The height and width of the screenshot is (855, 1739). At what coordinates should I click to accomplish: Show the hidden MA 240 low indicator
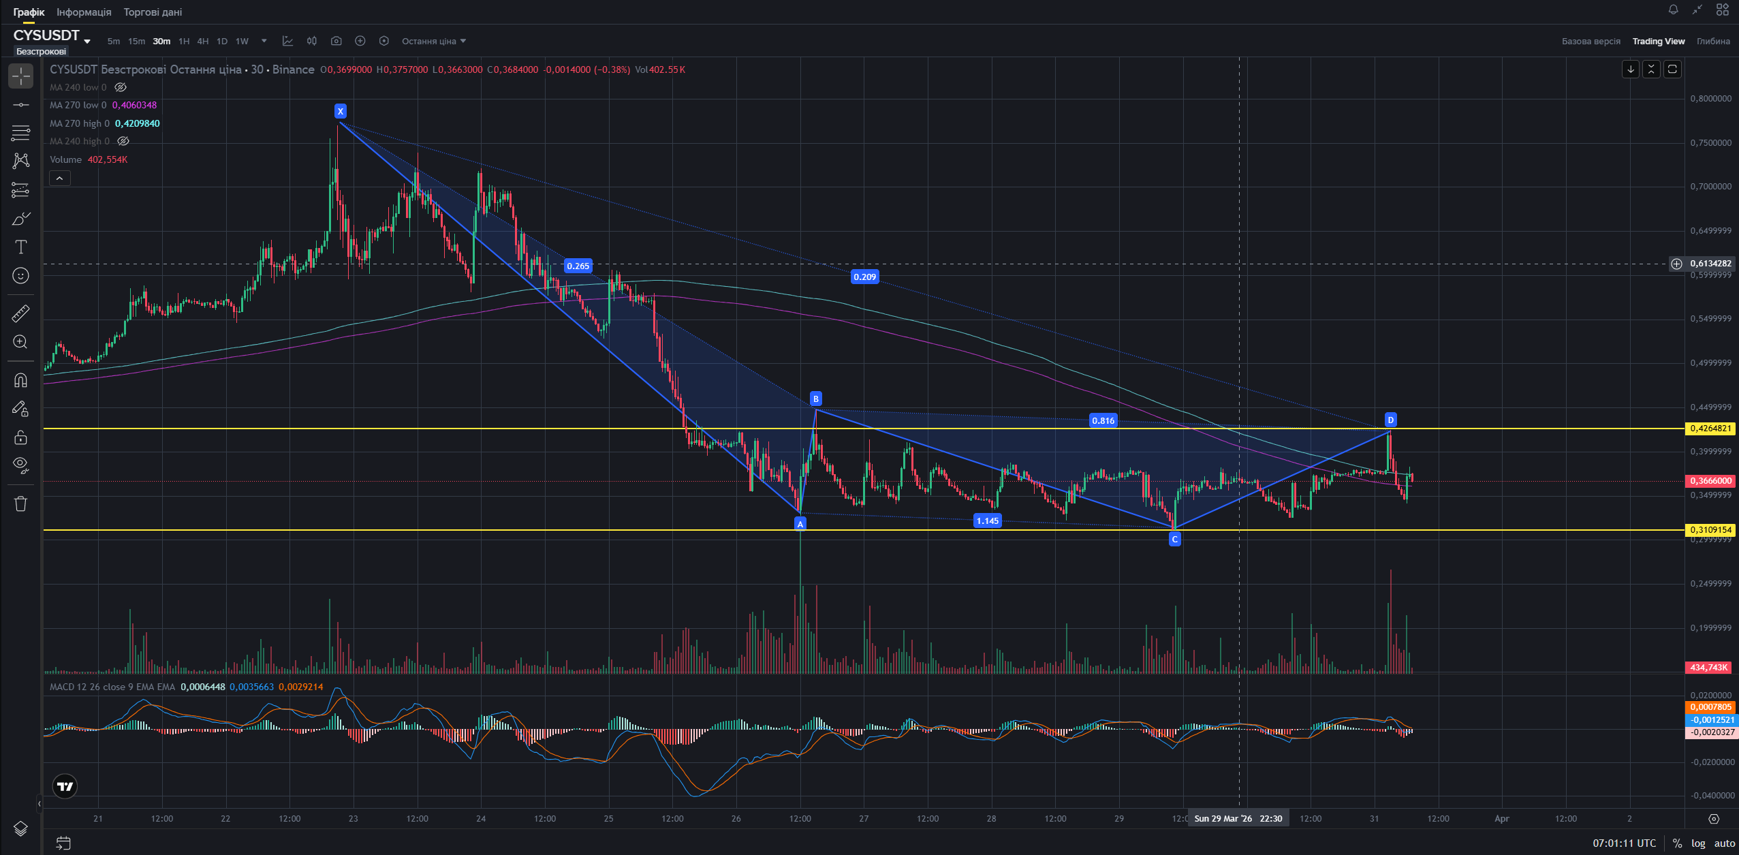121,87
